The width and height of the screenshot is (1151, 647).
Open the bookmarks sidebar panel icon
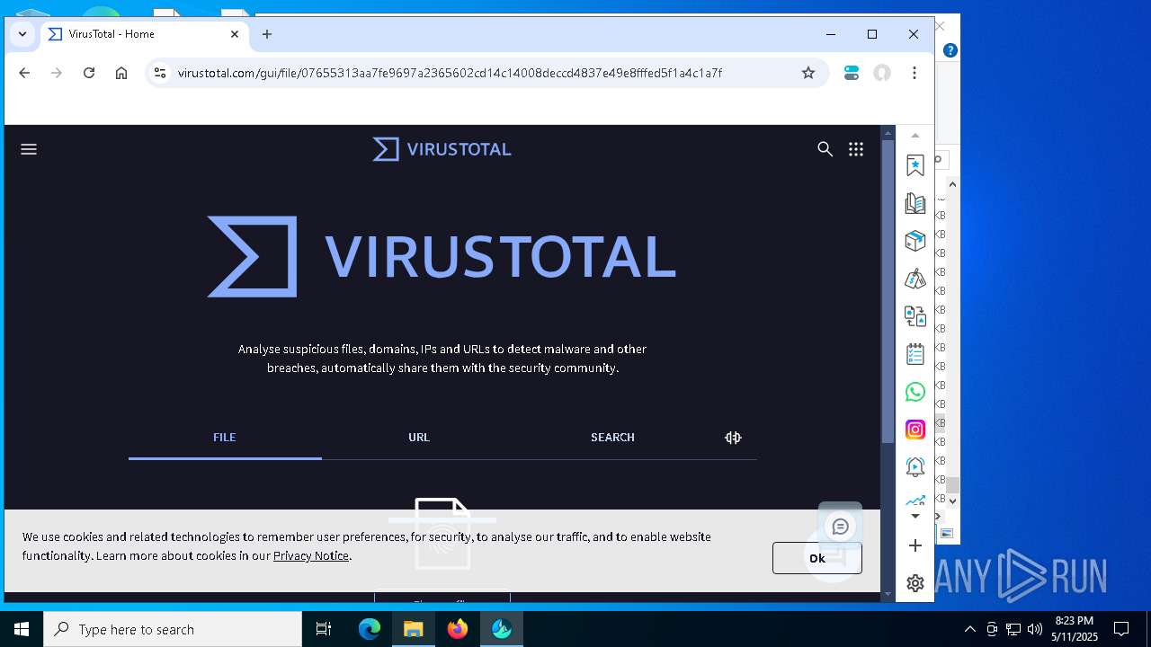click(915, 166)
